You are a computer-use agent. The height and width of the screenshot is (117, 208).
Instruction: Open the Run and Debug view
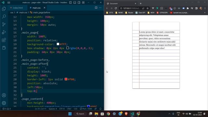[x=4, y=32]
